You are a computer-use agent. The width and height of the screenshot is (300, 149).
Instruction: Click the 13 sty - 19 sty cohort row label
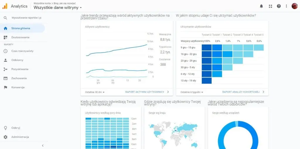(188, 81)
